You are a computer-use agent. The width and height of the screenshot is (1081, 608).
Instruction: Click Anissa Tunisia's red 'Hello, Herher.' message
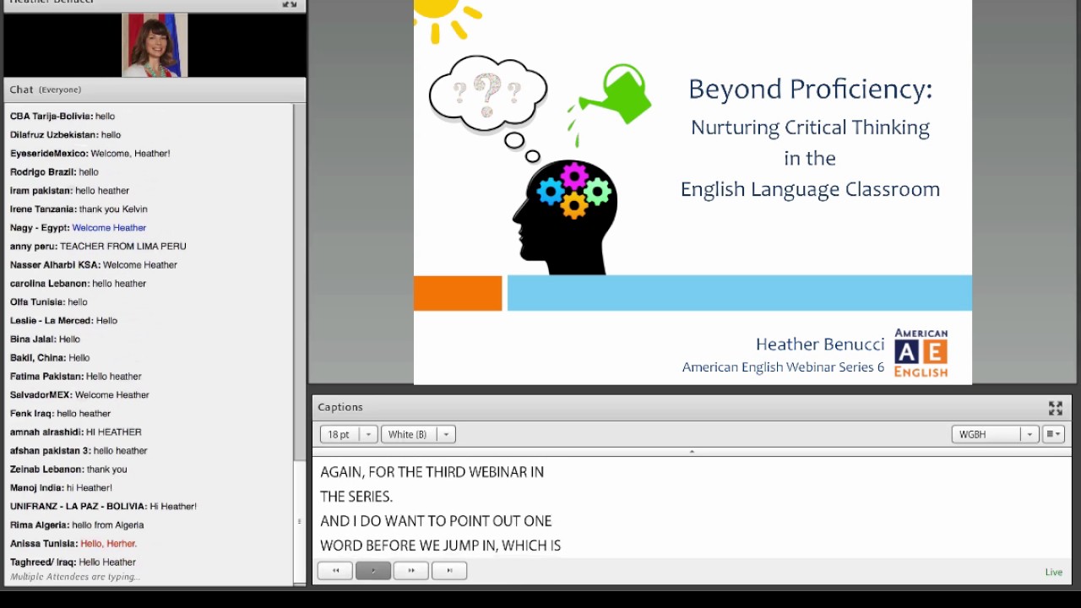pyautogui.click(x=109, y=544)
